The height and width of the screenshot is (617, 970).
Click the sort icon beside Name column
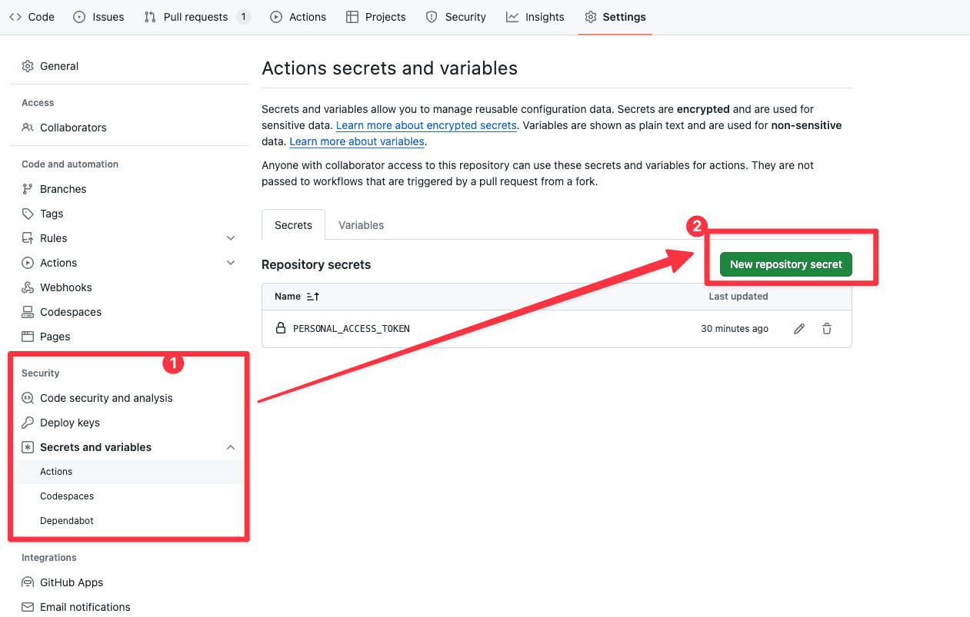[x=312, y=297]
